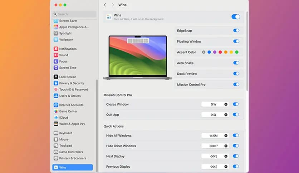Click the MacBook preview thumbnail
299x173 pixels.
click(138, 57)
